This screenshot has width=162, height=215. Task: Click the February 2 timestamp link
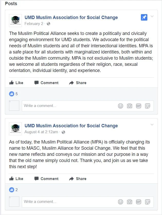[x=34, y=23]
